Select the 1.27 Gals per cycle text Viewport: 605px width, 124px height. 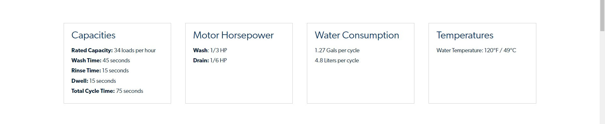click(337, 50)
